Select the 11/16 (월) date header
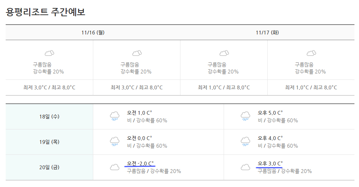 pyautogui.click(x=93, y=33)
